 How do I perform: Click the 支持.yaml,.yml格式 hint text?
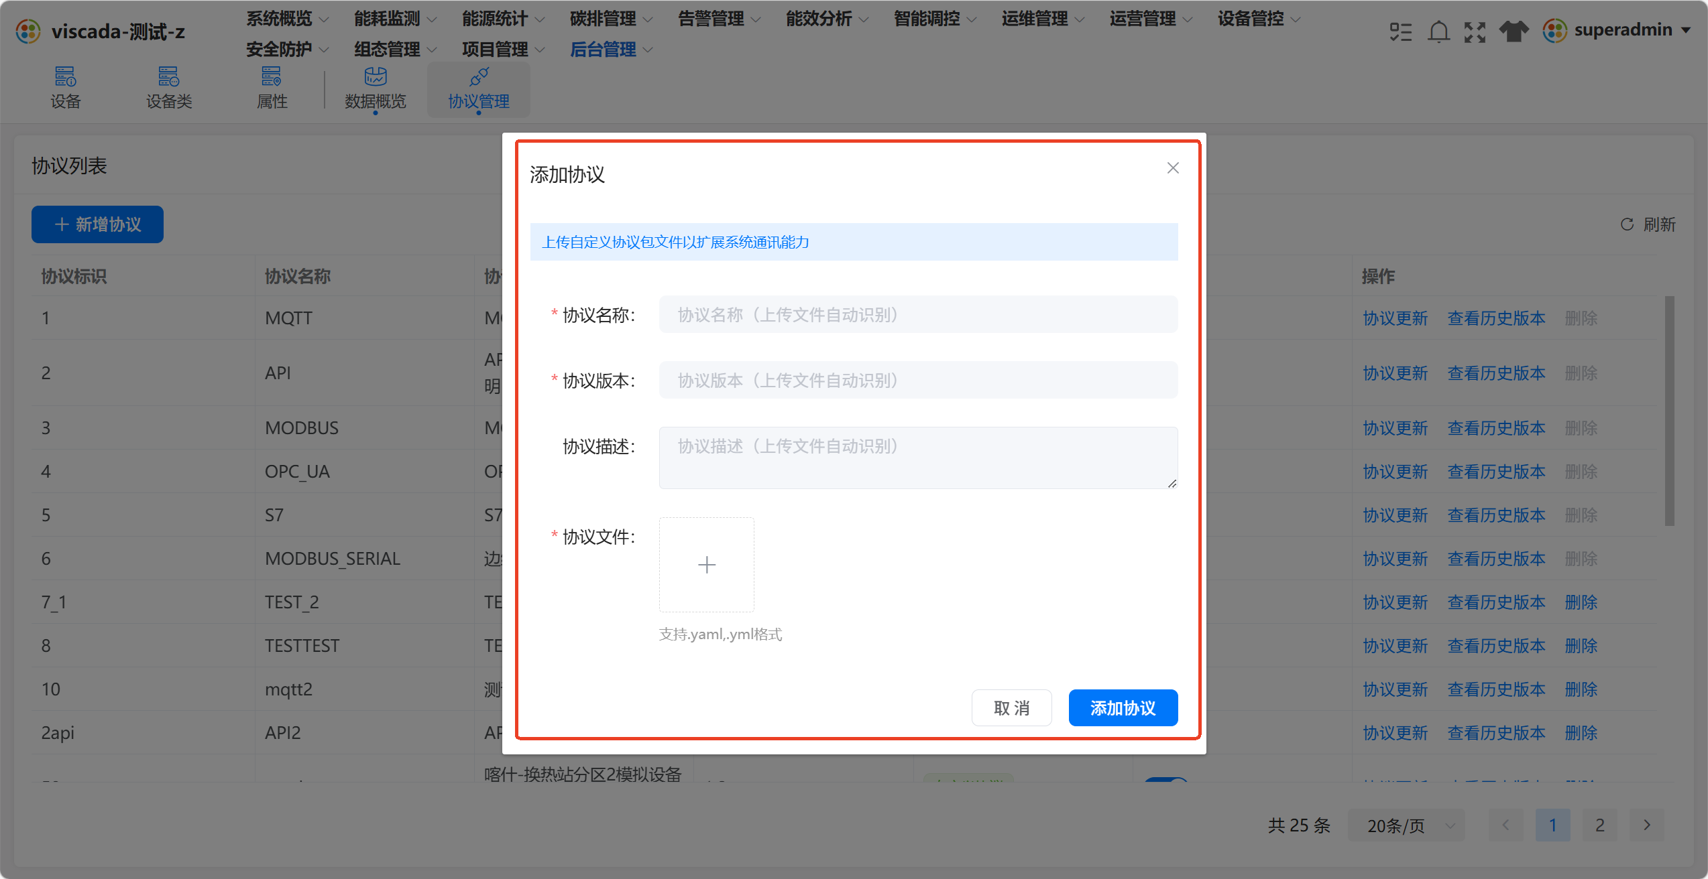coord(721,634)
